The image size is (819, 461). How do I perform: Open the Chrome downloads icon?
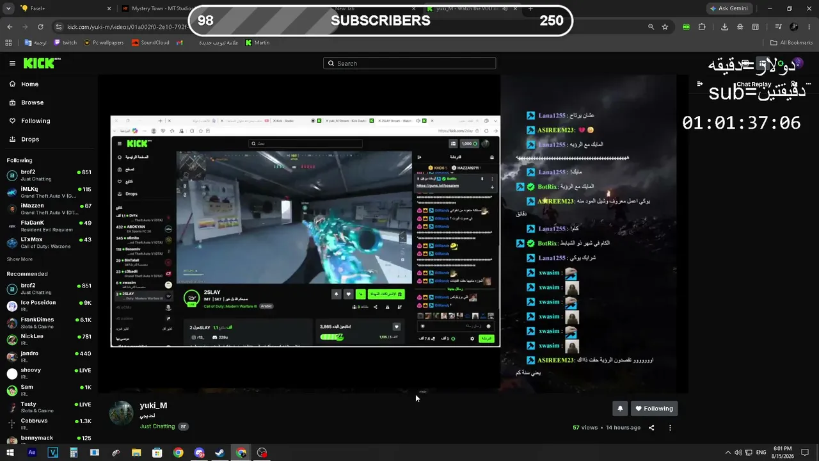(724, 27)
